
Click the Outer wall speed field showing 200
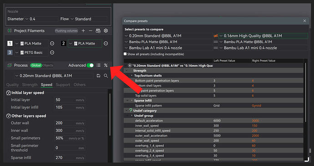70,123
